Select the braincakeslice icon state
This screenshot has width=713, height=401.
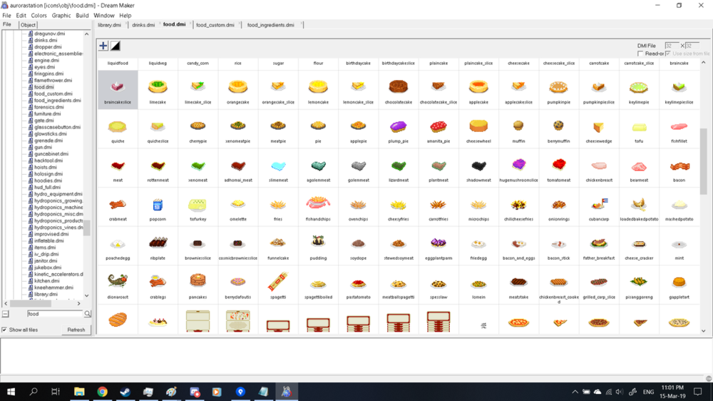click(118, 90)
